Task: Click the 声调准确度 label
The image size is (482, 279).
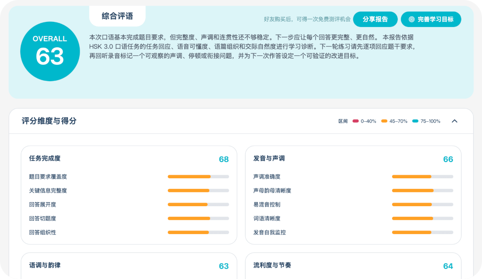Action: pyautogui.click(x=267, y=177)
